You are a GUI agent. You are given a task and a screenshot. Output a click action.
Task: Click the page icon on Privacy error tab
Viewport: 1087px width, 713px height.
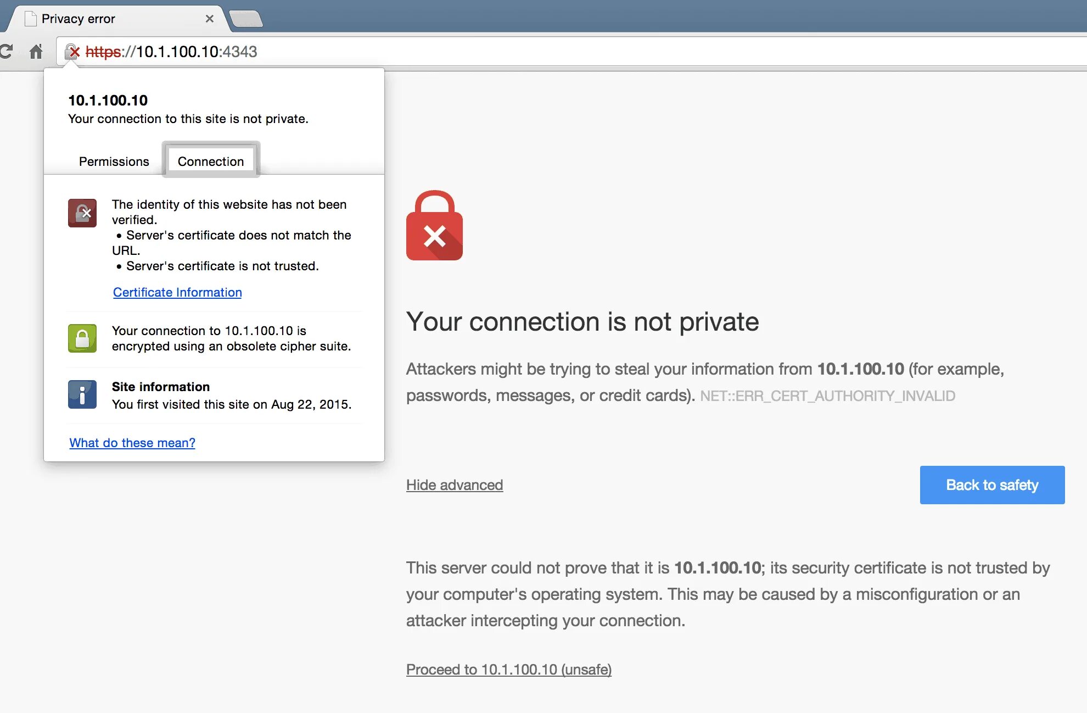[31, 19]
